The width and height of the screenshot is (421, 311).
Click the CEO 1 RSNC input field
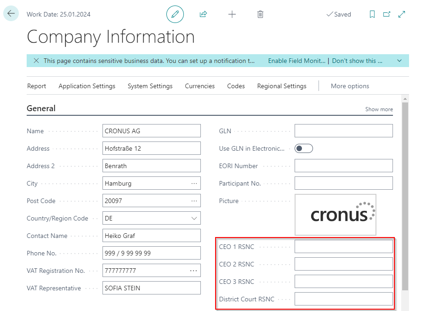click(x=344, y=247)
